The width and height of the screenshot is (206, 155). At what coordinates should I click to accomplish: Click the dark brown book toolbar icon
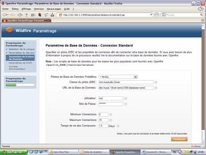40,15
